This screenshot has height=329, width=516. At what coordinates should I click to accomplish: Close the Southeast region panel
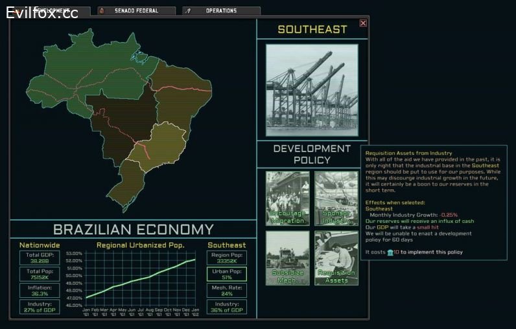coord(363,23)
